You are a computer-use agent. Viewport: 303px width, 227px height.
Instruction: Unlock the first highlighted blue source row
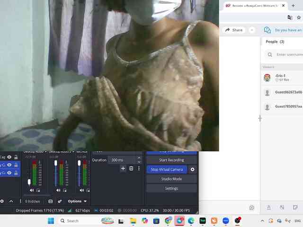(16, 165)
